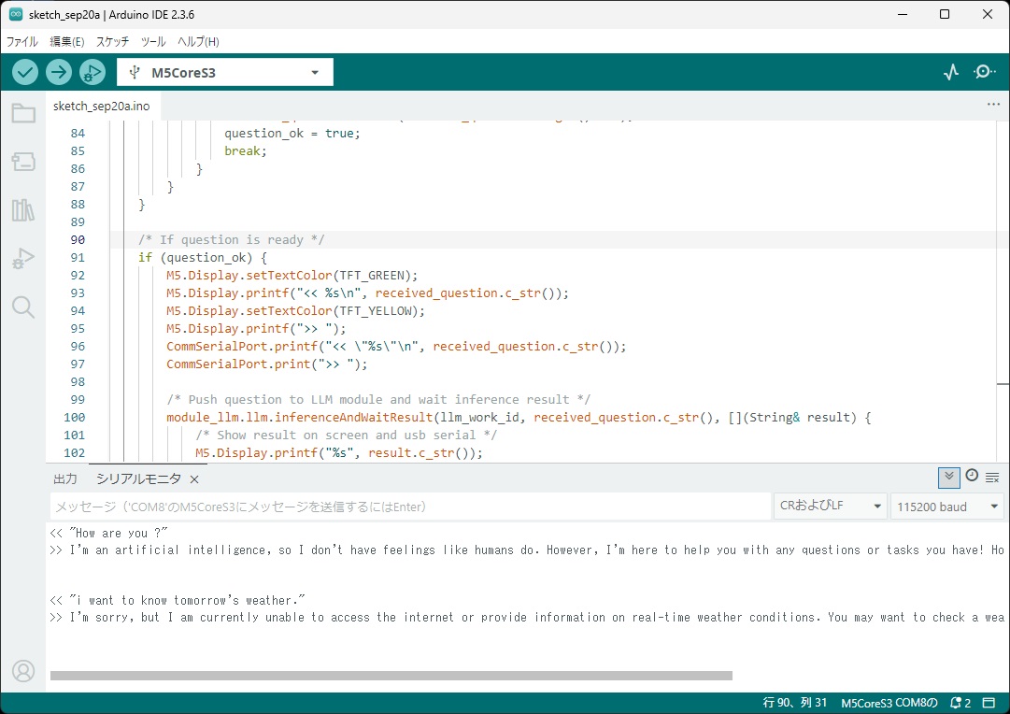This screenshot has height=714, width=1010.
Task: Toggle autoscroll in the serial monitor
Action: point(949,477)
